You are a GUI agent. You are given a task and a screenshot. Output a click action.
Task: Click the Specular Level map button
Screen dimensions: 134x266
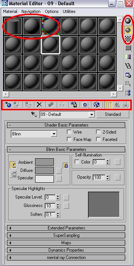click(x=66, y=197)
